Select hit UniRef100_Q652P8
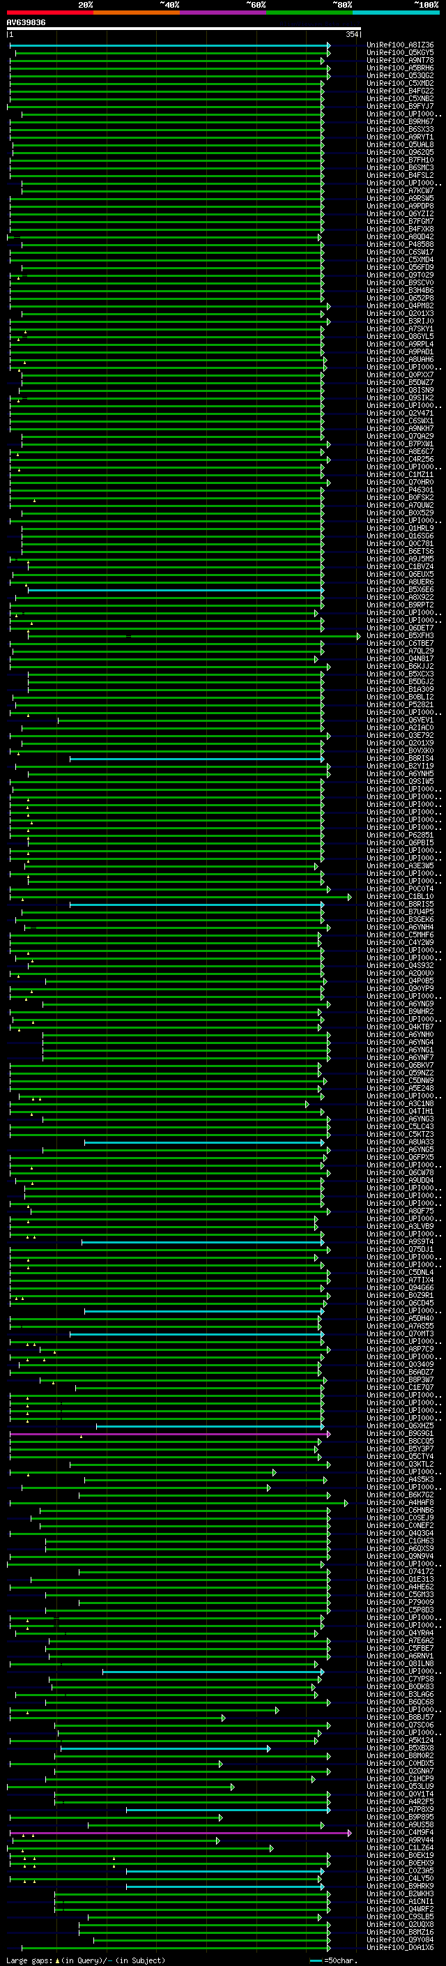The width and height of the screenshot is (446, 1966). [x=400, y=298]
